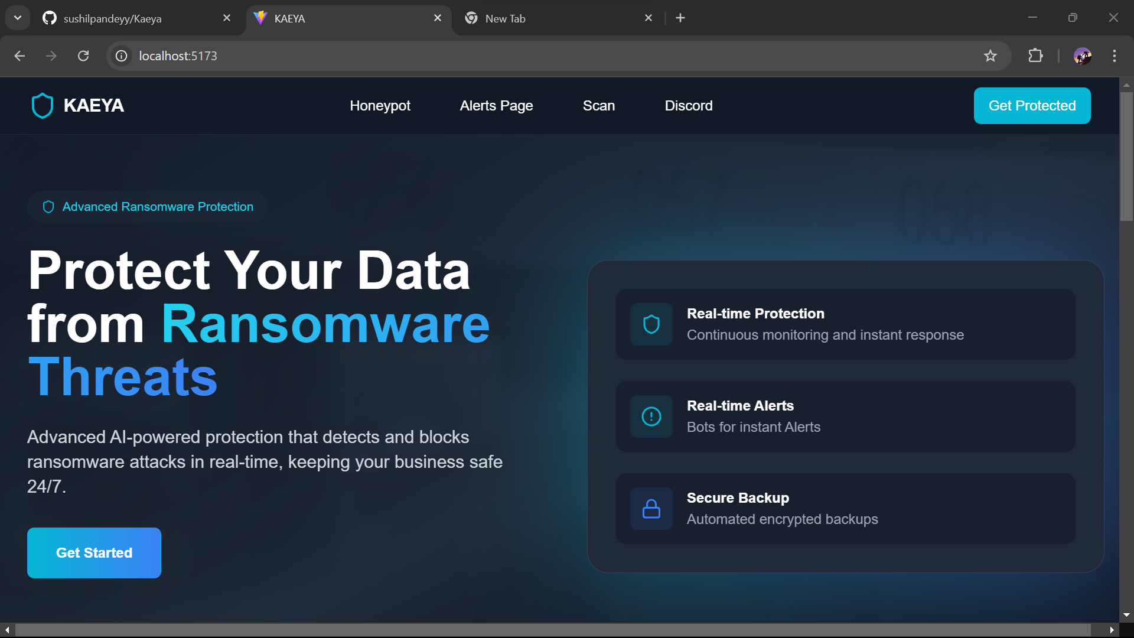
Task: Click the KAEYA shield logo icon
Action: 43,106
